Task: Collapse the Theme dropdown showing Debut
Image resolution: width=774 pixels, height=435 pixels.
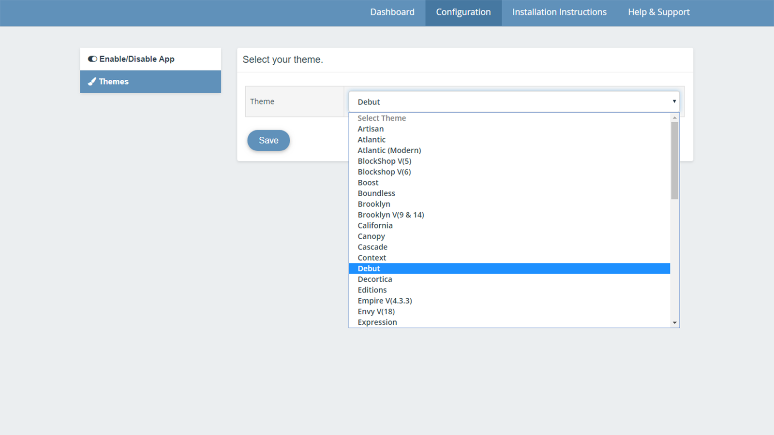Action: point(514,102)
